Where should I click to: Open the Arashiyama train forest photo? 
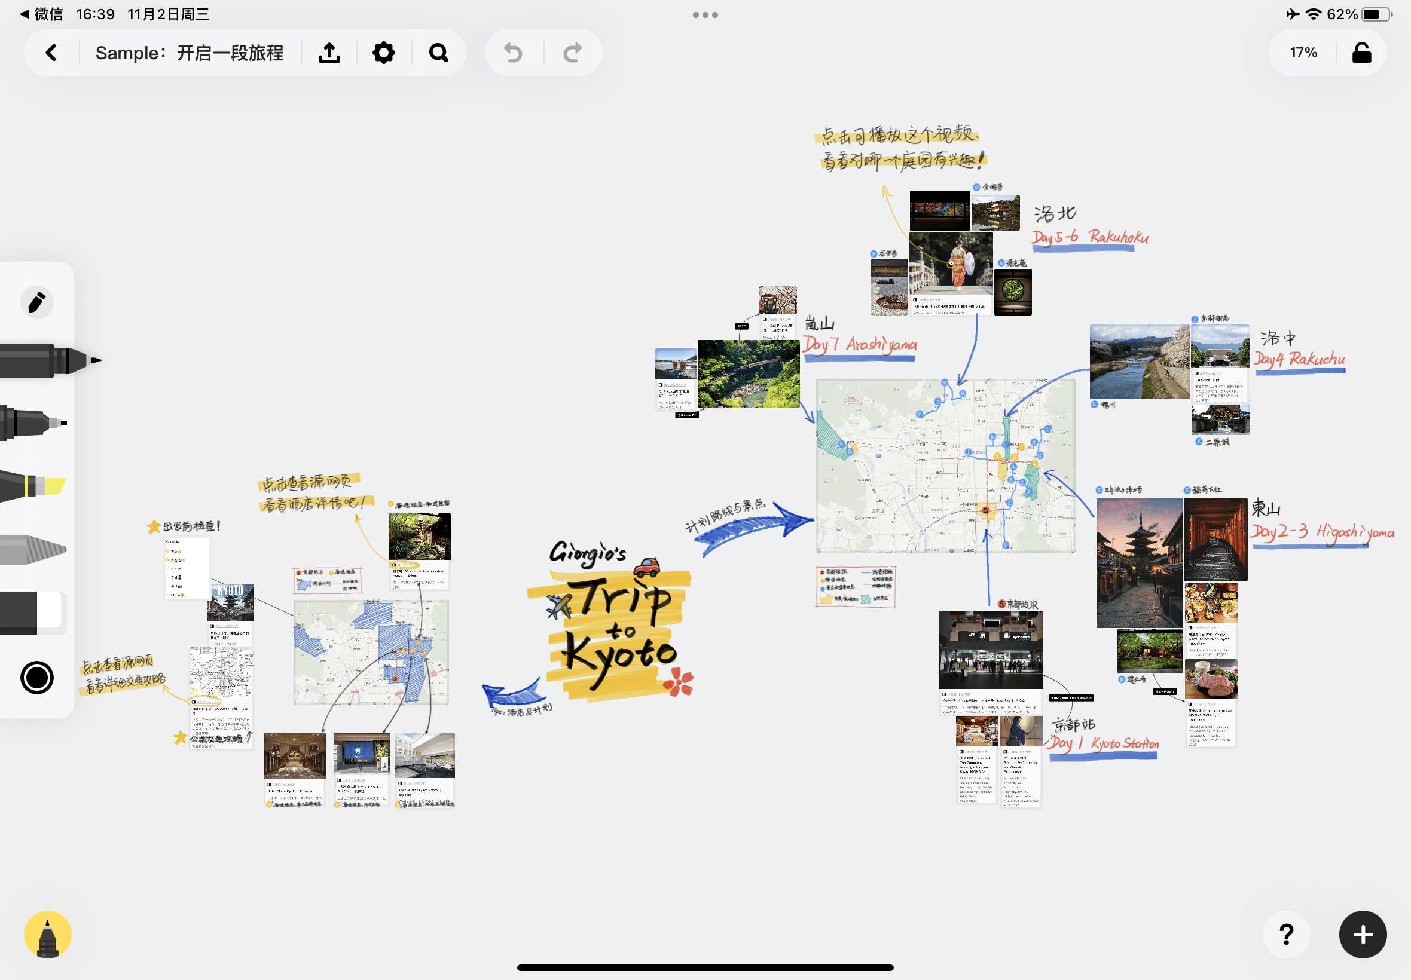pyautogui.click(x=748, y=374)
